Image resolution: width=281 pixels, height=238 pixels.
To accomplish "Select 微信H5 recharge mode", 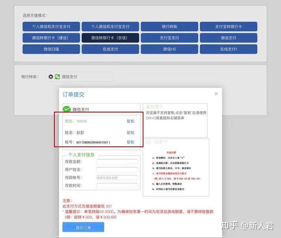I will pyautogui.click(x=169, y=49).
